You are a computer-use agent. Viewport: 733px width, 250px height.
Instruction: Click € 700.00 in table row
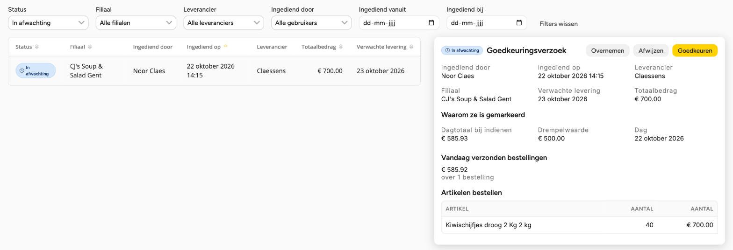330,71
